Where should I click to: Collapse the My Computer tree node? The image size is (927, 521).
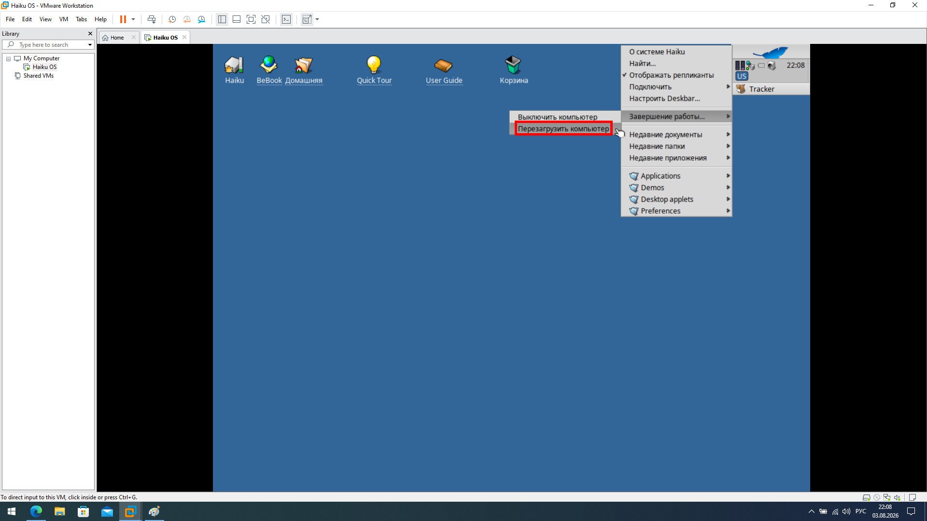[x=8, y=58]
